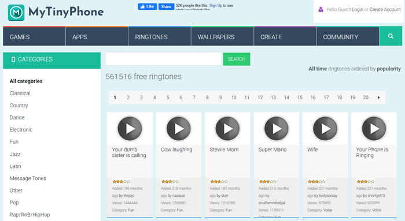Select the Dance category
This screenshot has height=221, width=405.
(17, 118)
